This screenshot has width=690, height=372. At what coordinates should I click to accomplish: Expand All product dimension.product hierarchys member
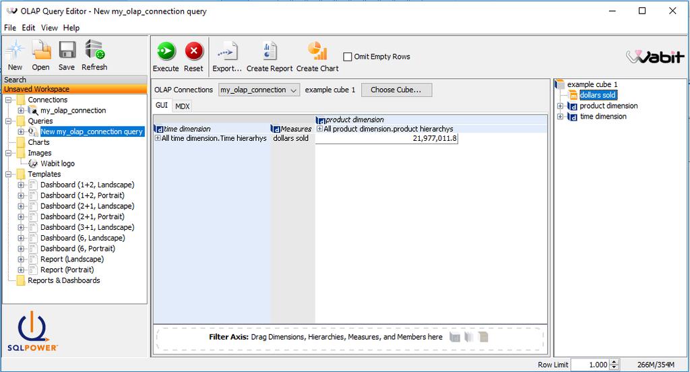point(319,129)
